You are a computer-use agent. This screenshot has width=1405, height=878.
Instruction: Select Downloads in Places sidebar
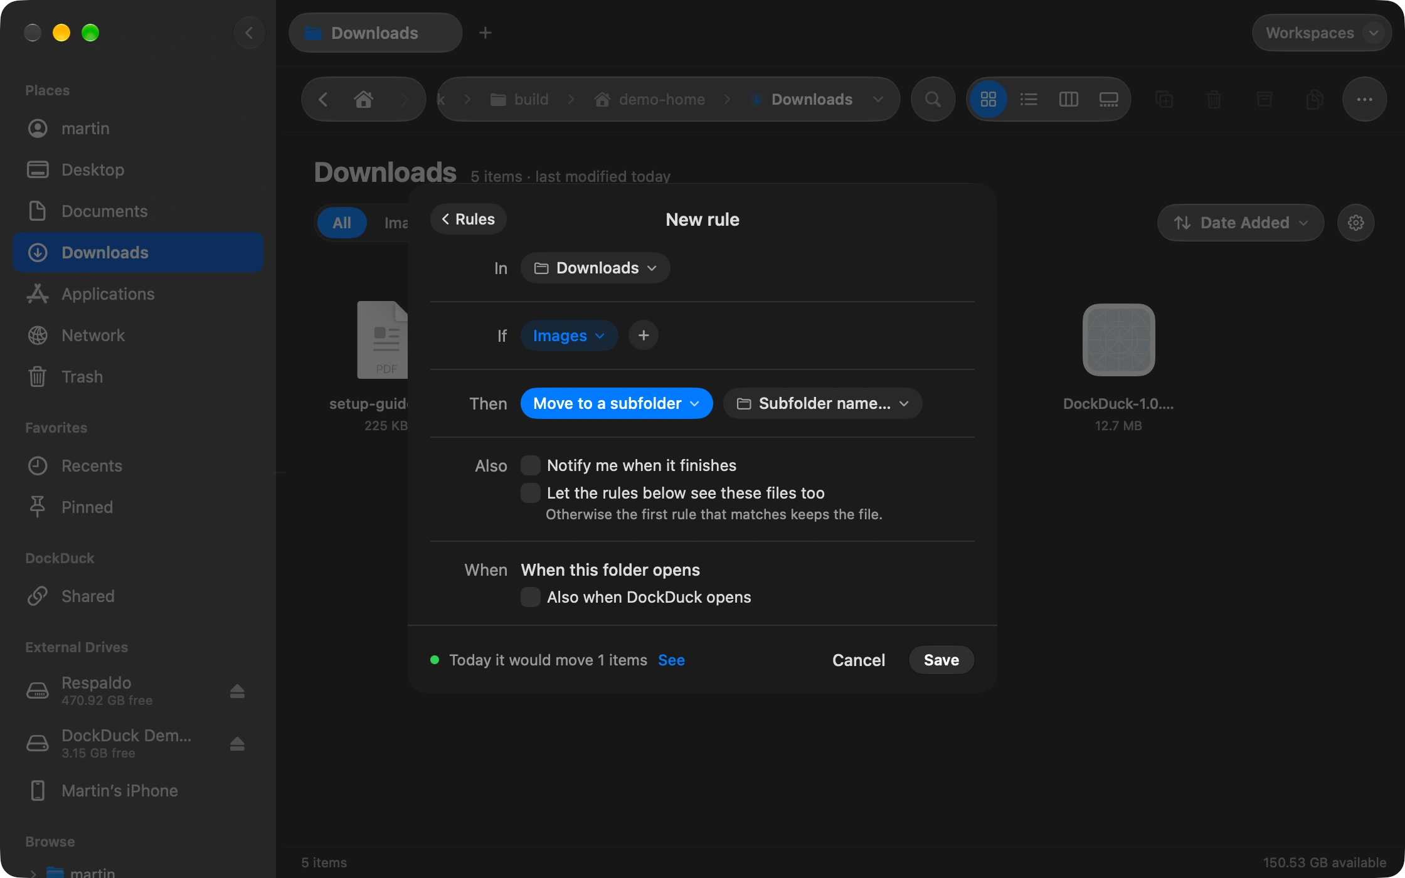pos(138,253)
